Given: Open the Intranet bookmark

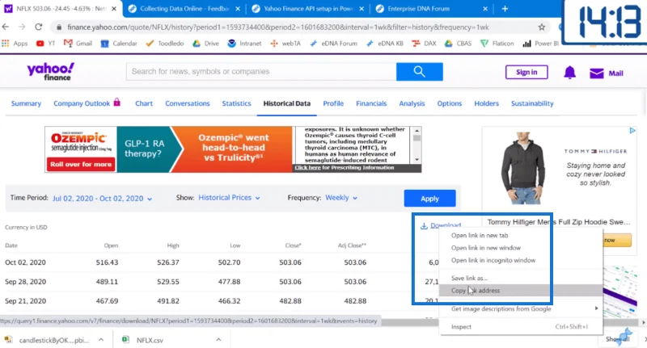Looking at the screenshot, I should [x=245, y=44].
